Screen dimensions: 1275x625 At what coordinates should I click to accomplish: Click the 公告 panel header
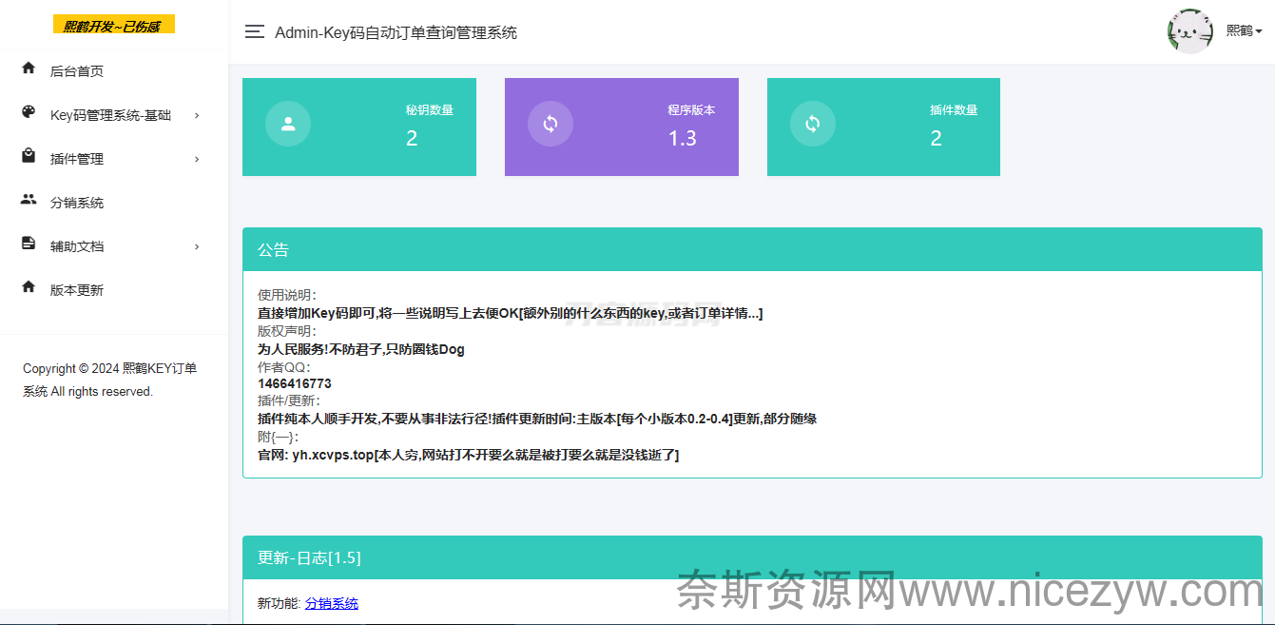coord(752,250)
